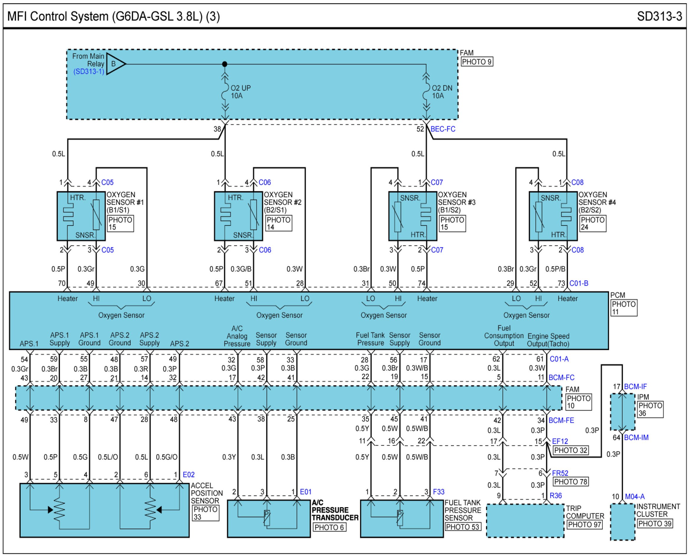
Task: Click the EF12 connector label
Action: pos(560,441)
